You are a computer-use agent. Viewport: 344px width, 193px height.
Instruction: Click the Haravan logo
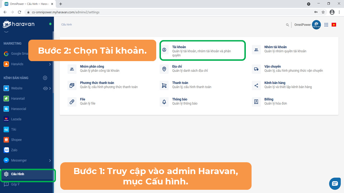click(18, 24)
